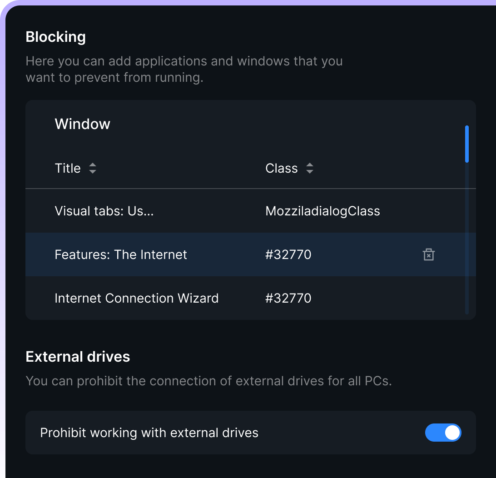This screenshot has height=478, width=496.
Task: Select the Visual tabs window row
Action: (104, 211)
